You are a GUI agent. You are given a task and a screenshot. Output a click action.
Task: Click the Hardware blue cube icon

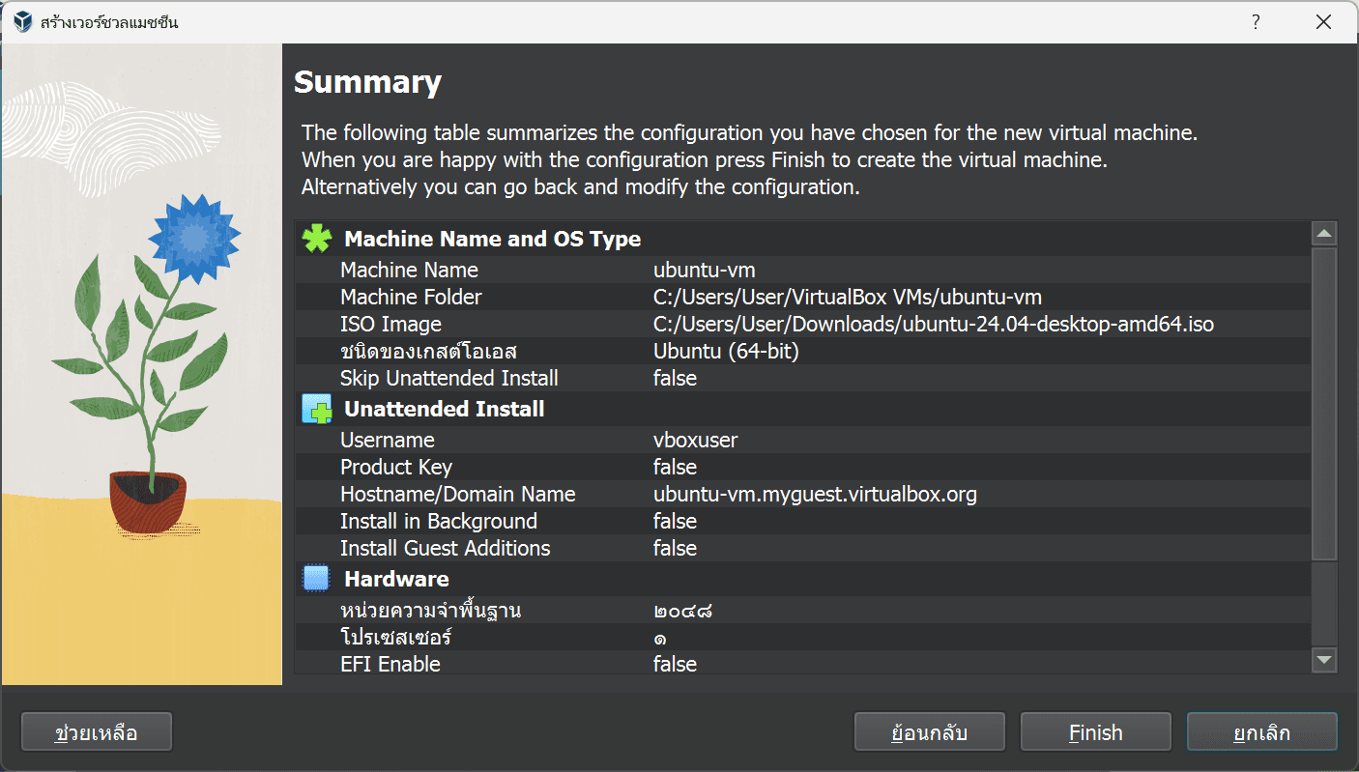315,578
